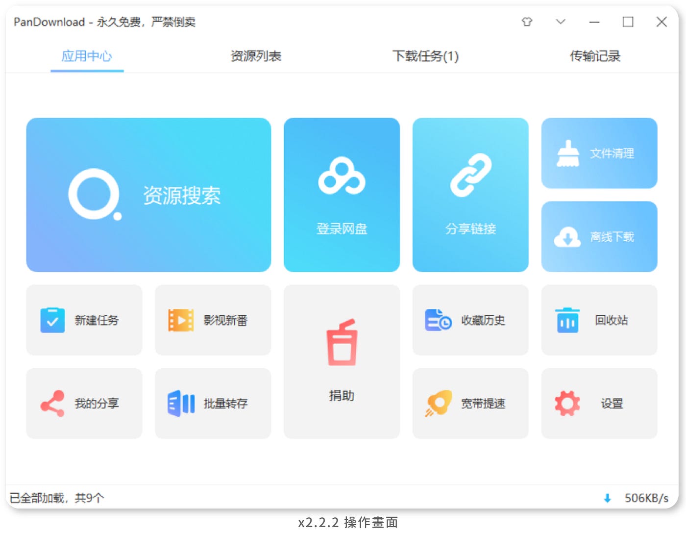Viewport: 686px width, 533px height.
Task: Minimize the PanDownload window
Action: (594, 22)
